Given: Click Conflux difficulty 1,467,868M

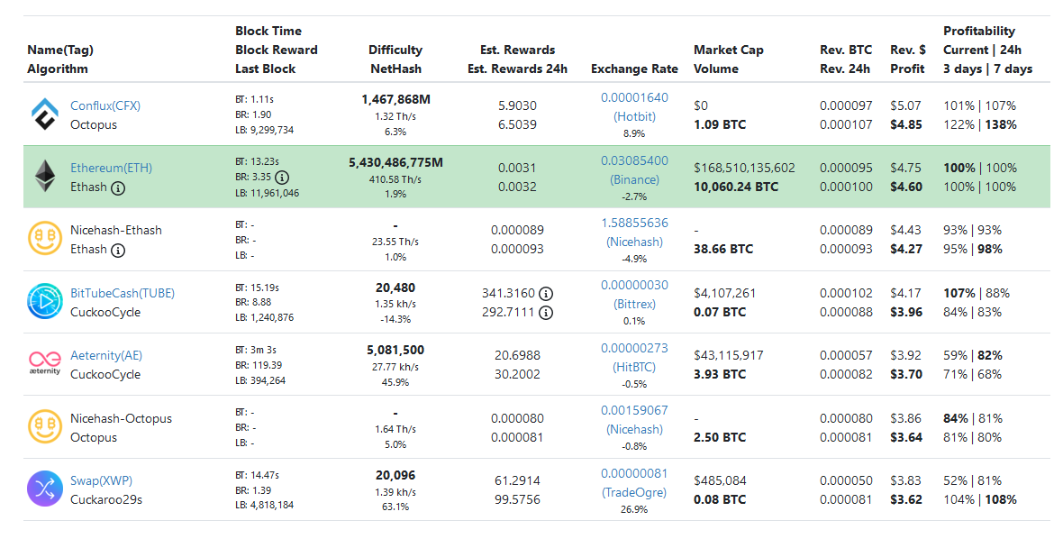Looking at the screenshot, I should pyautogui.click(x=395, y=100).
